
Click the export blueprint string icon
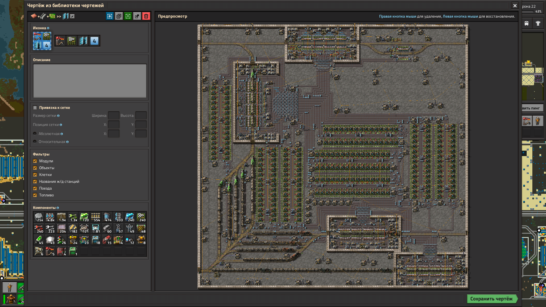point(137,16)
